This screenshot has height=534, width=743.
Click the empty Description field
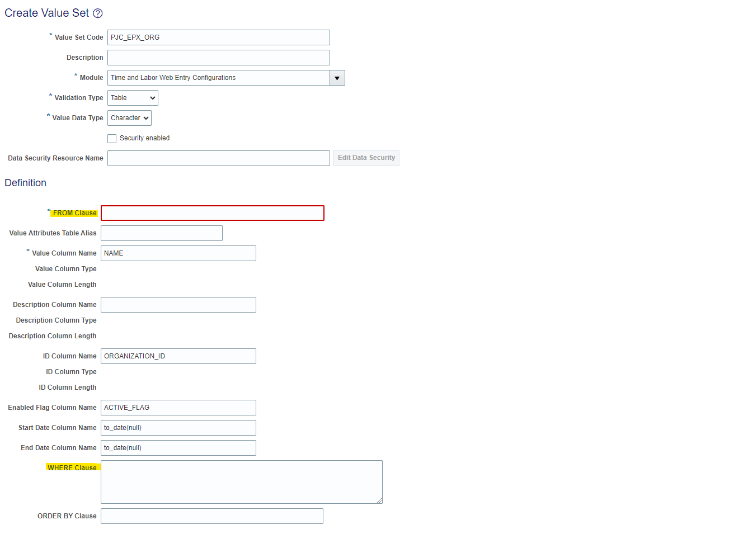(x=218, y=57)
